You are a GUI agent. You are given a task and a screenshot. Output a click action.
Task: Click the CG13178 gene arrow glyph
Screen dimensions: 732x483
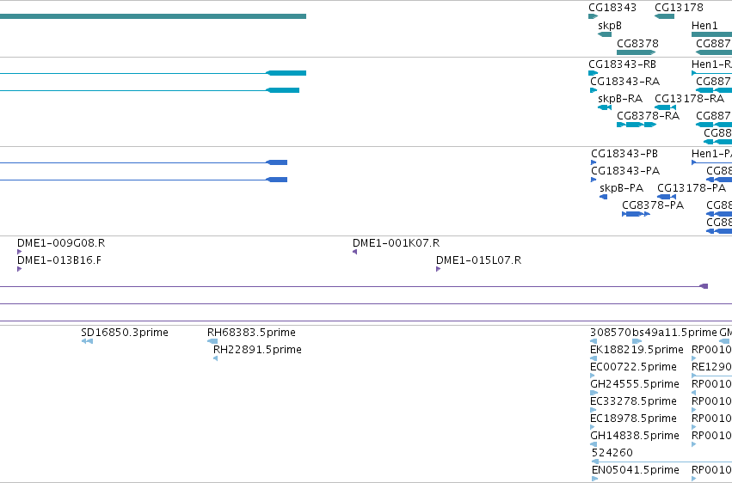pyautogui.click(x=664, y=16)
